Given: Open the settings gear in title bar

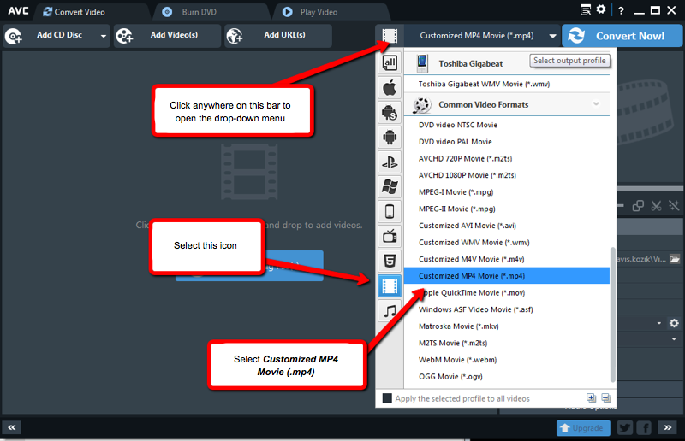Looking at the screenshot, I should click(601, 9).
